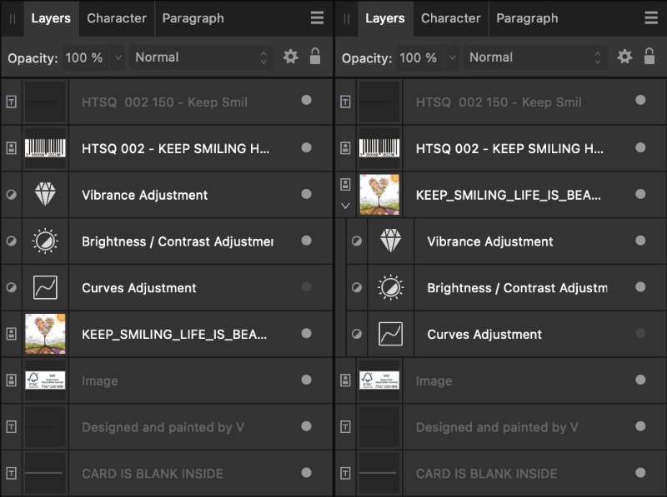The image size is (667, 497).
Task: Click the barcode layer type icon
Action: coord(12,148)
